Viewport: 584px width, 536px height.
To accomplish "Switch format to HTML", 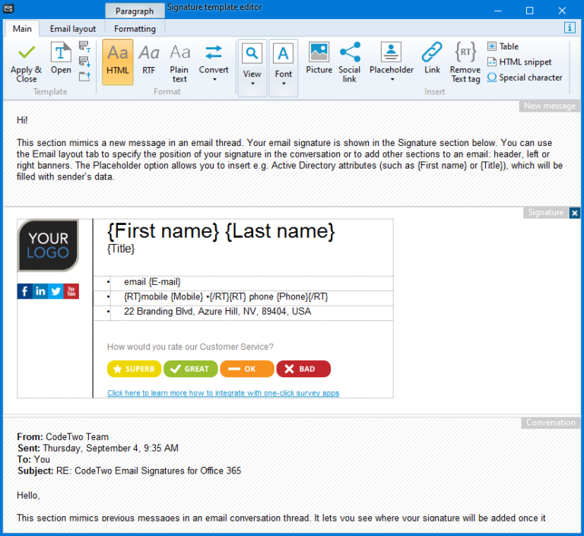I will pos(118,62).
